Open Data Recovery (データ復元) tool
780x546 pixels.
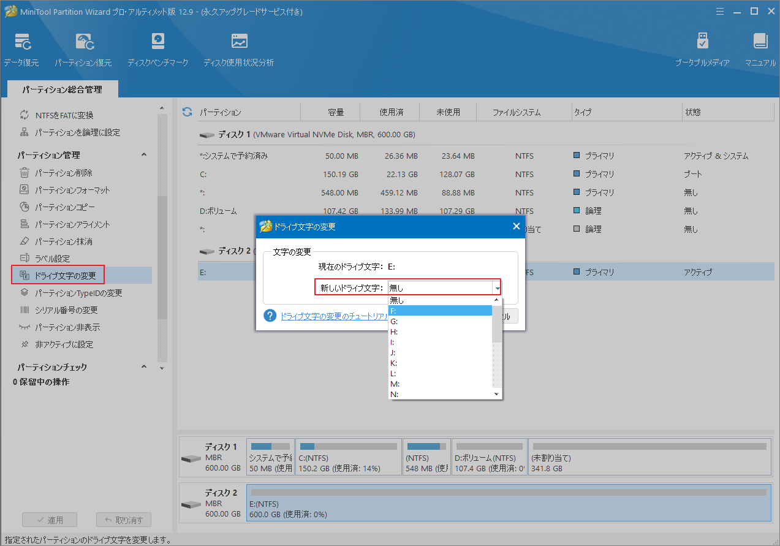(21, 50)
